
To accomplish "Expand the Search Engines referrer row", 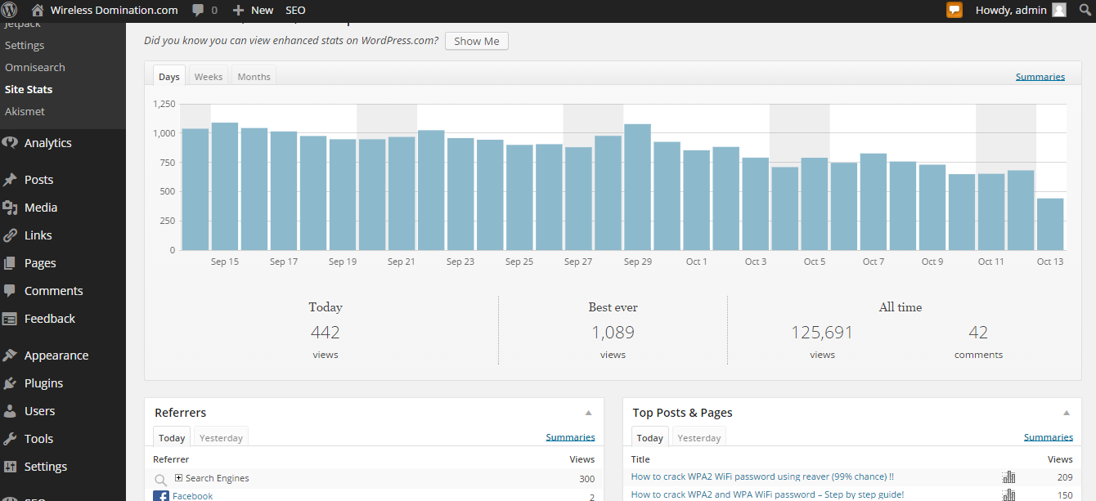I will (x=179, y=478).
